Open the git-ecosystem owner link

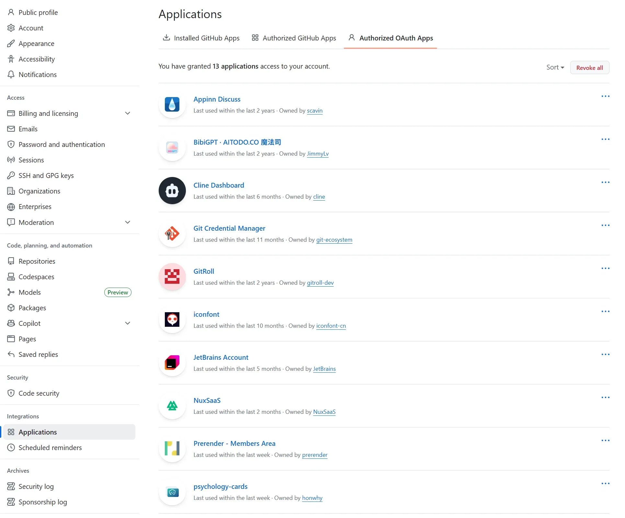click(x=334, y=240)
